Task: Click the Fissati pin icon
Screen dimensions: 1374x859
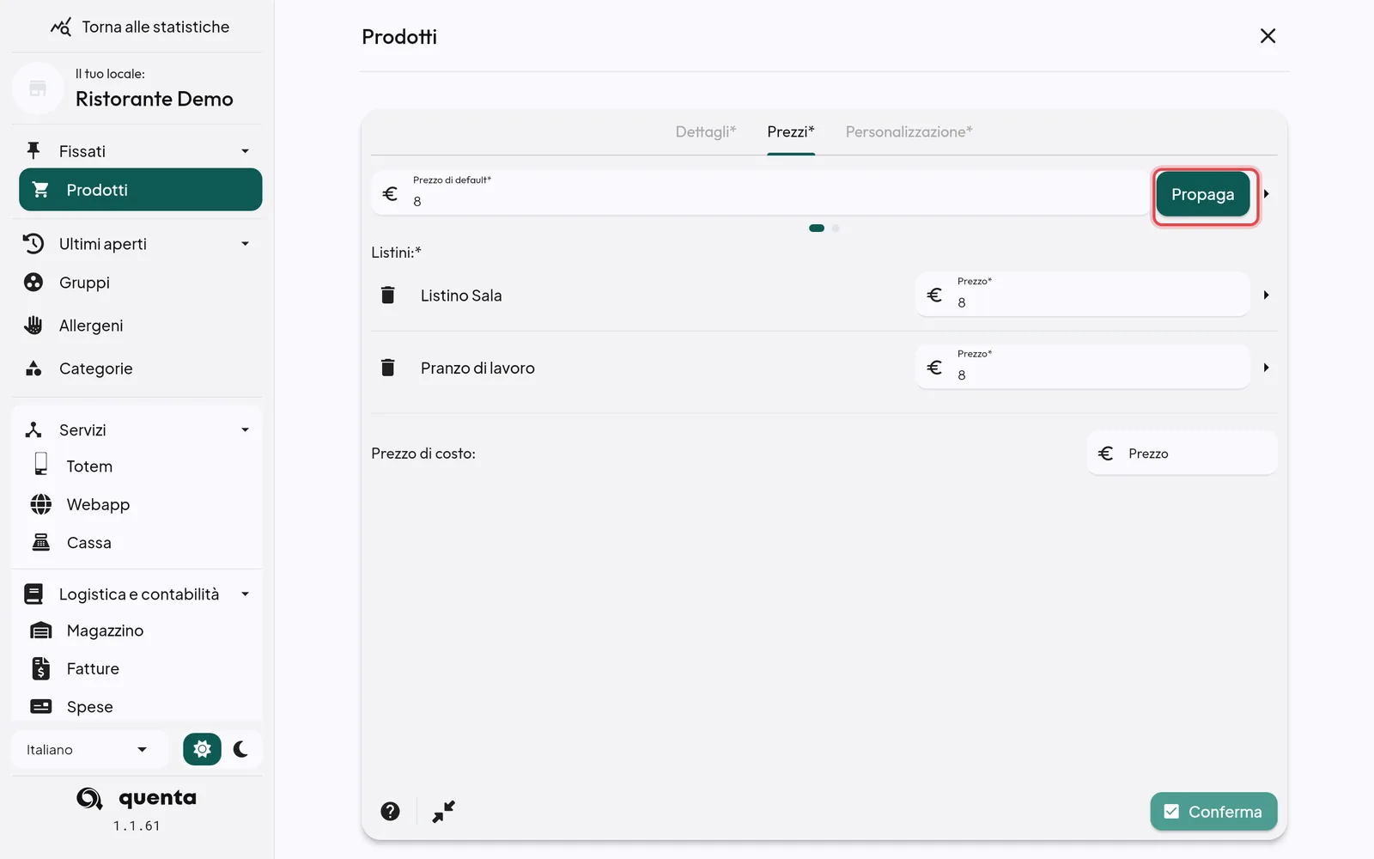Action: 33,151
